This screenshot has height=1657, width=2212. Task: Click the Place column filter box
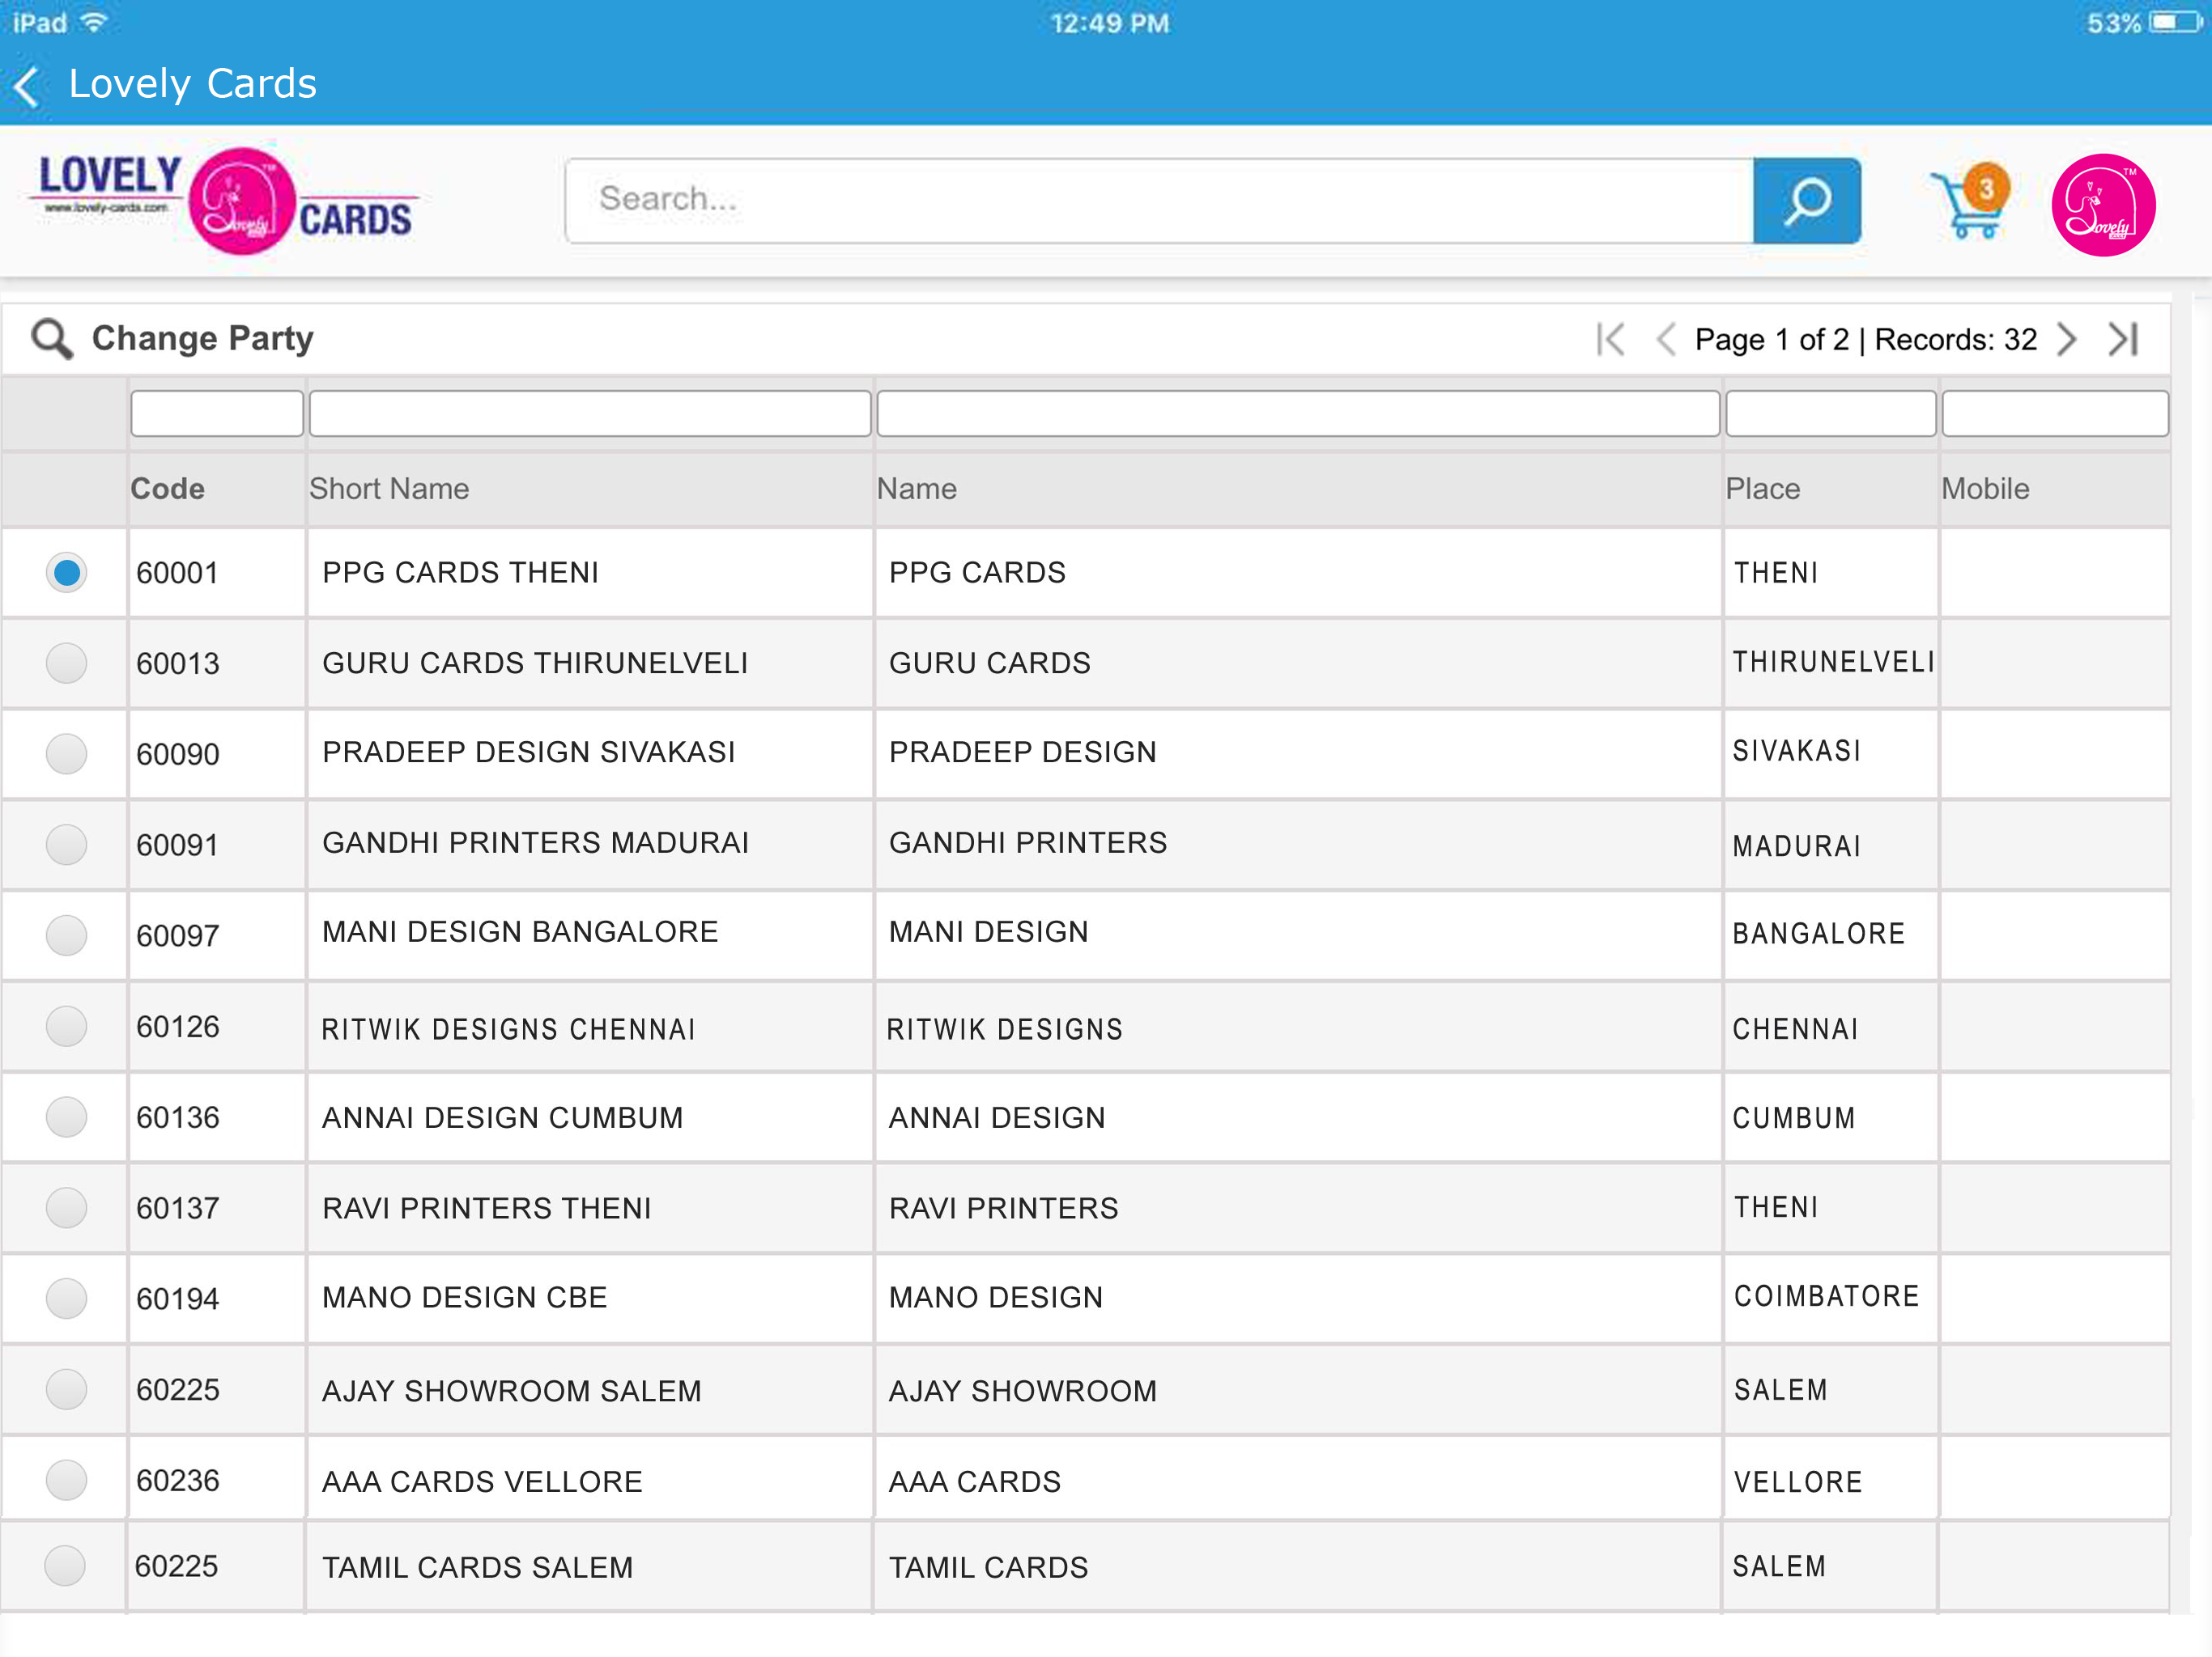(x=1831, y=413)
